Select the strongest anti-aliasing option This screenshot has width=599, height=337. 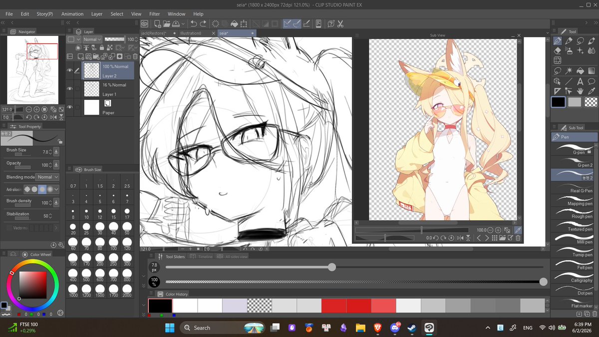50,189
